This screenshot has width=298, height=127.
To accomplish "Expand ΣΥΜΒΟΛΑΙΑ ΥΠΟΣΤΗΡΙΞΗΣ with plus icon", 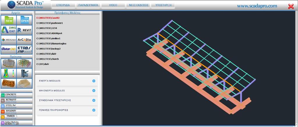I will 94,100.
